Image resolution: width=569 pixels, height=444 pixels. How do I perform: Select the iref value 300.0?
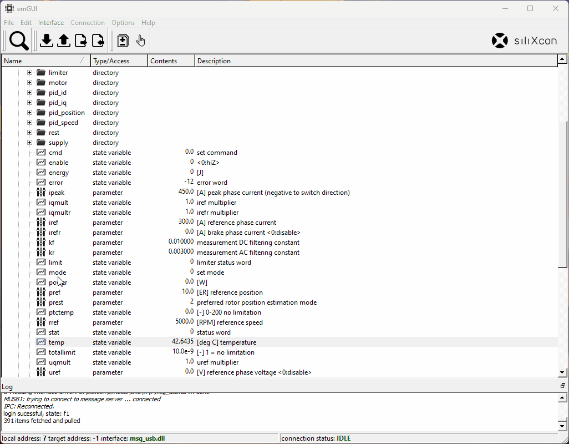pos(186,221)
